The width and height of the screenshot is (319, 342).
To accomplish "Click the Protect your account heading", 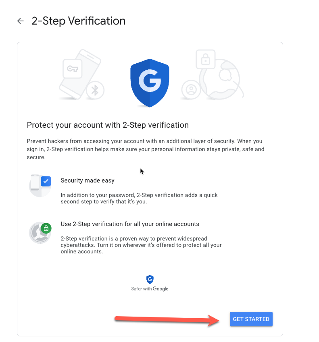I will tap(108, 125).
